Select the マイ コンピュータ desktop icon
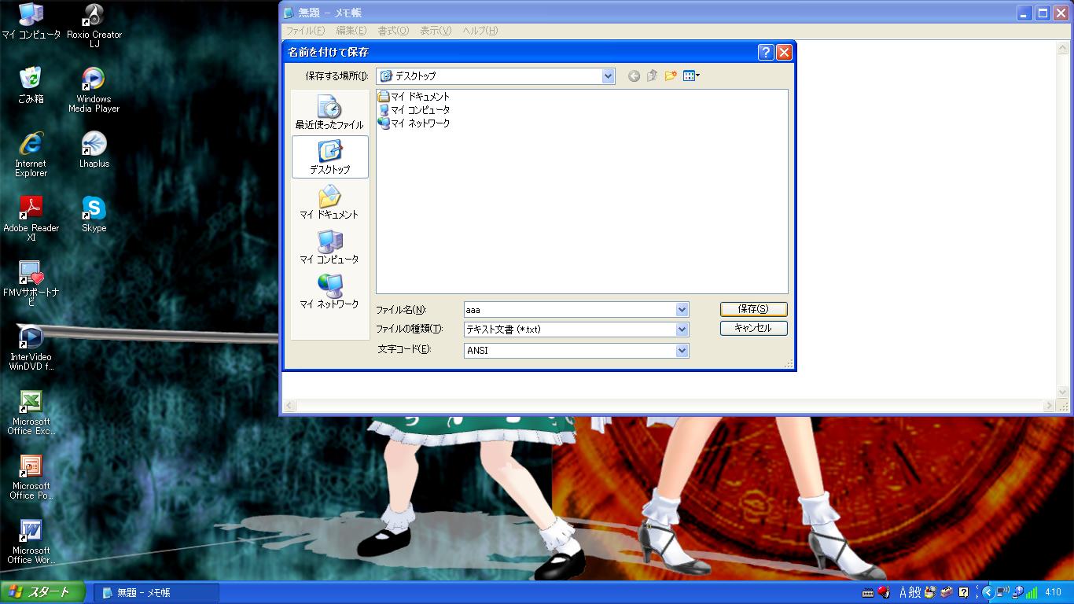The width and height of the screenshot is (1074, 604). click(31, 21)
